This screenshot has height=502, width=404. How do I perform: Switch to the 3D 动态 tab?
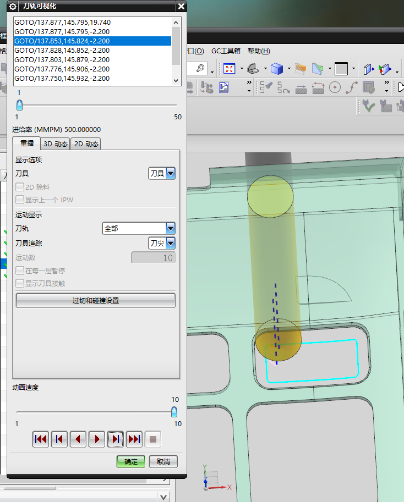(56, 144)
